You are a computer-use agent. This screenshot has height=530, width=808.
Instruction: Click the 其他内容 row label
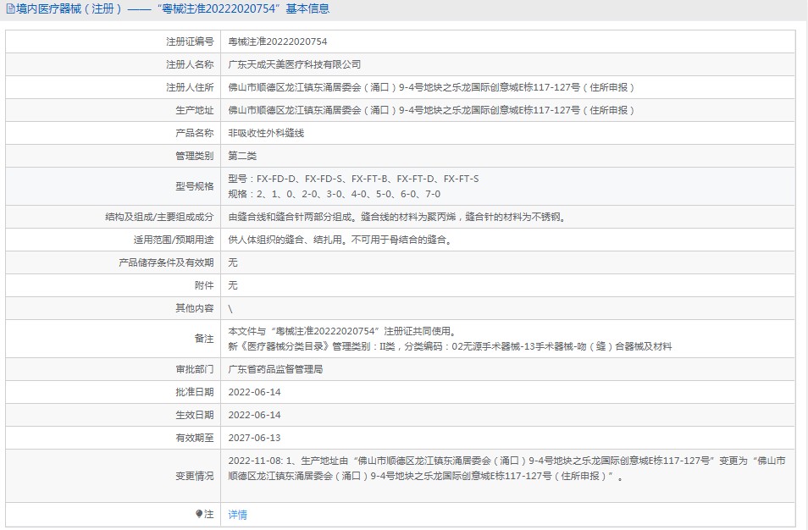(194, 308)
